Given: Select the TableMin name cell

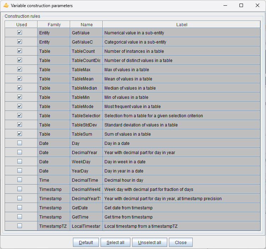Looking at the screenshot, I should point(86,97).
